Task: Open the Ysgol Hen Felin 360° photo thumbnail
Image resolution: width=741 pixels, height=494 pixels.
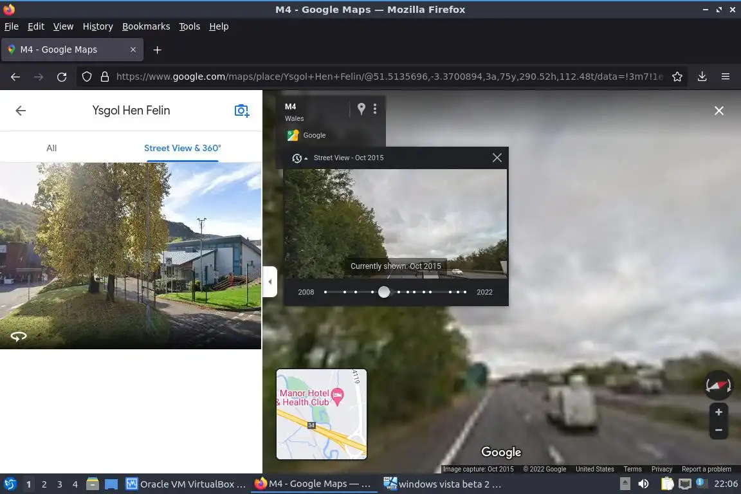Action: tap(131, 256)
